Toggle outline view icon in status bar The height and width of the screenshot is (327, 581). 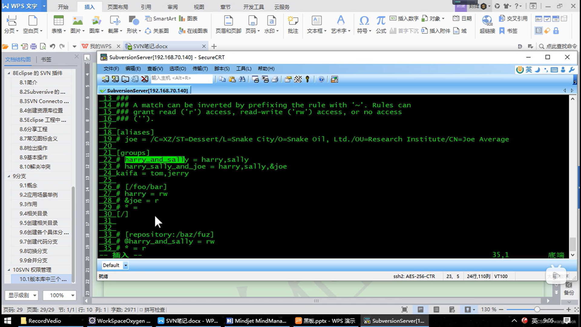pos(436,309)
